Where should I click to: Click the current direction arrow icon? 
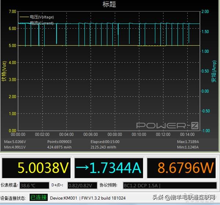point(82,168)
